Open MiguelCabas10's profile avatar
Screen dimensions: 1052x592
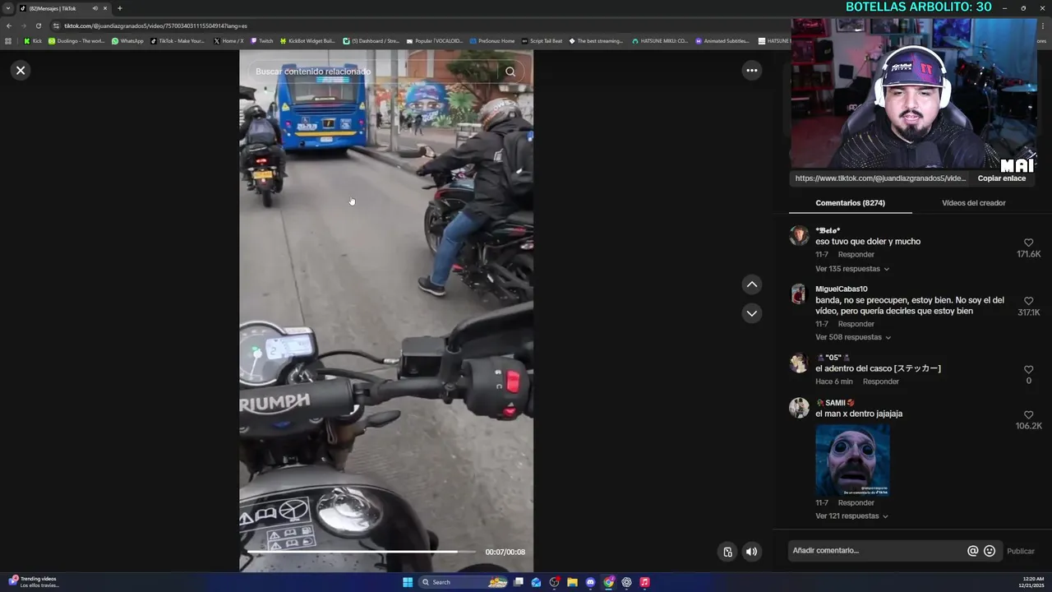[x=799, y=294]
